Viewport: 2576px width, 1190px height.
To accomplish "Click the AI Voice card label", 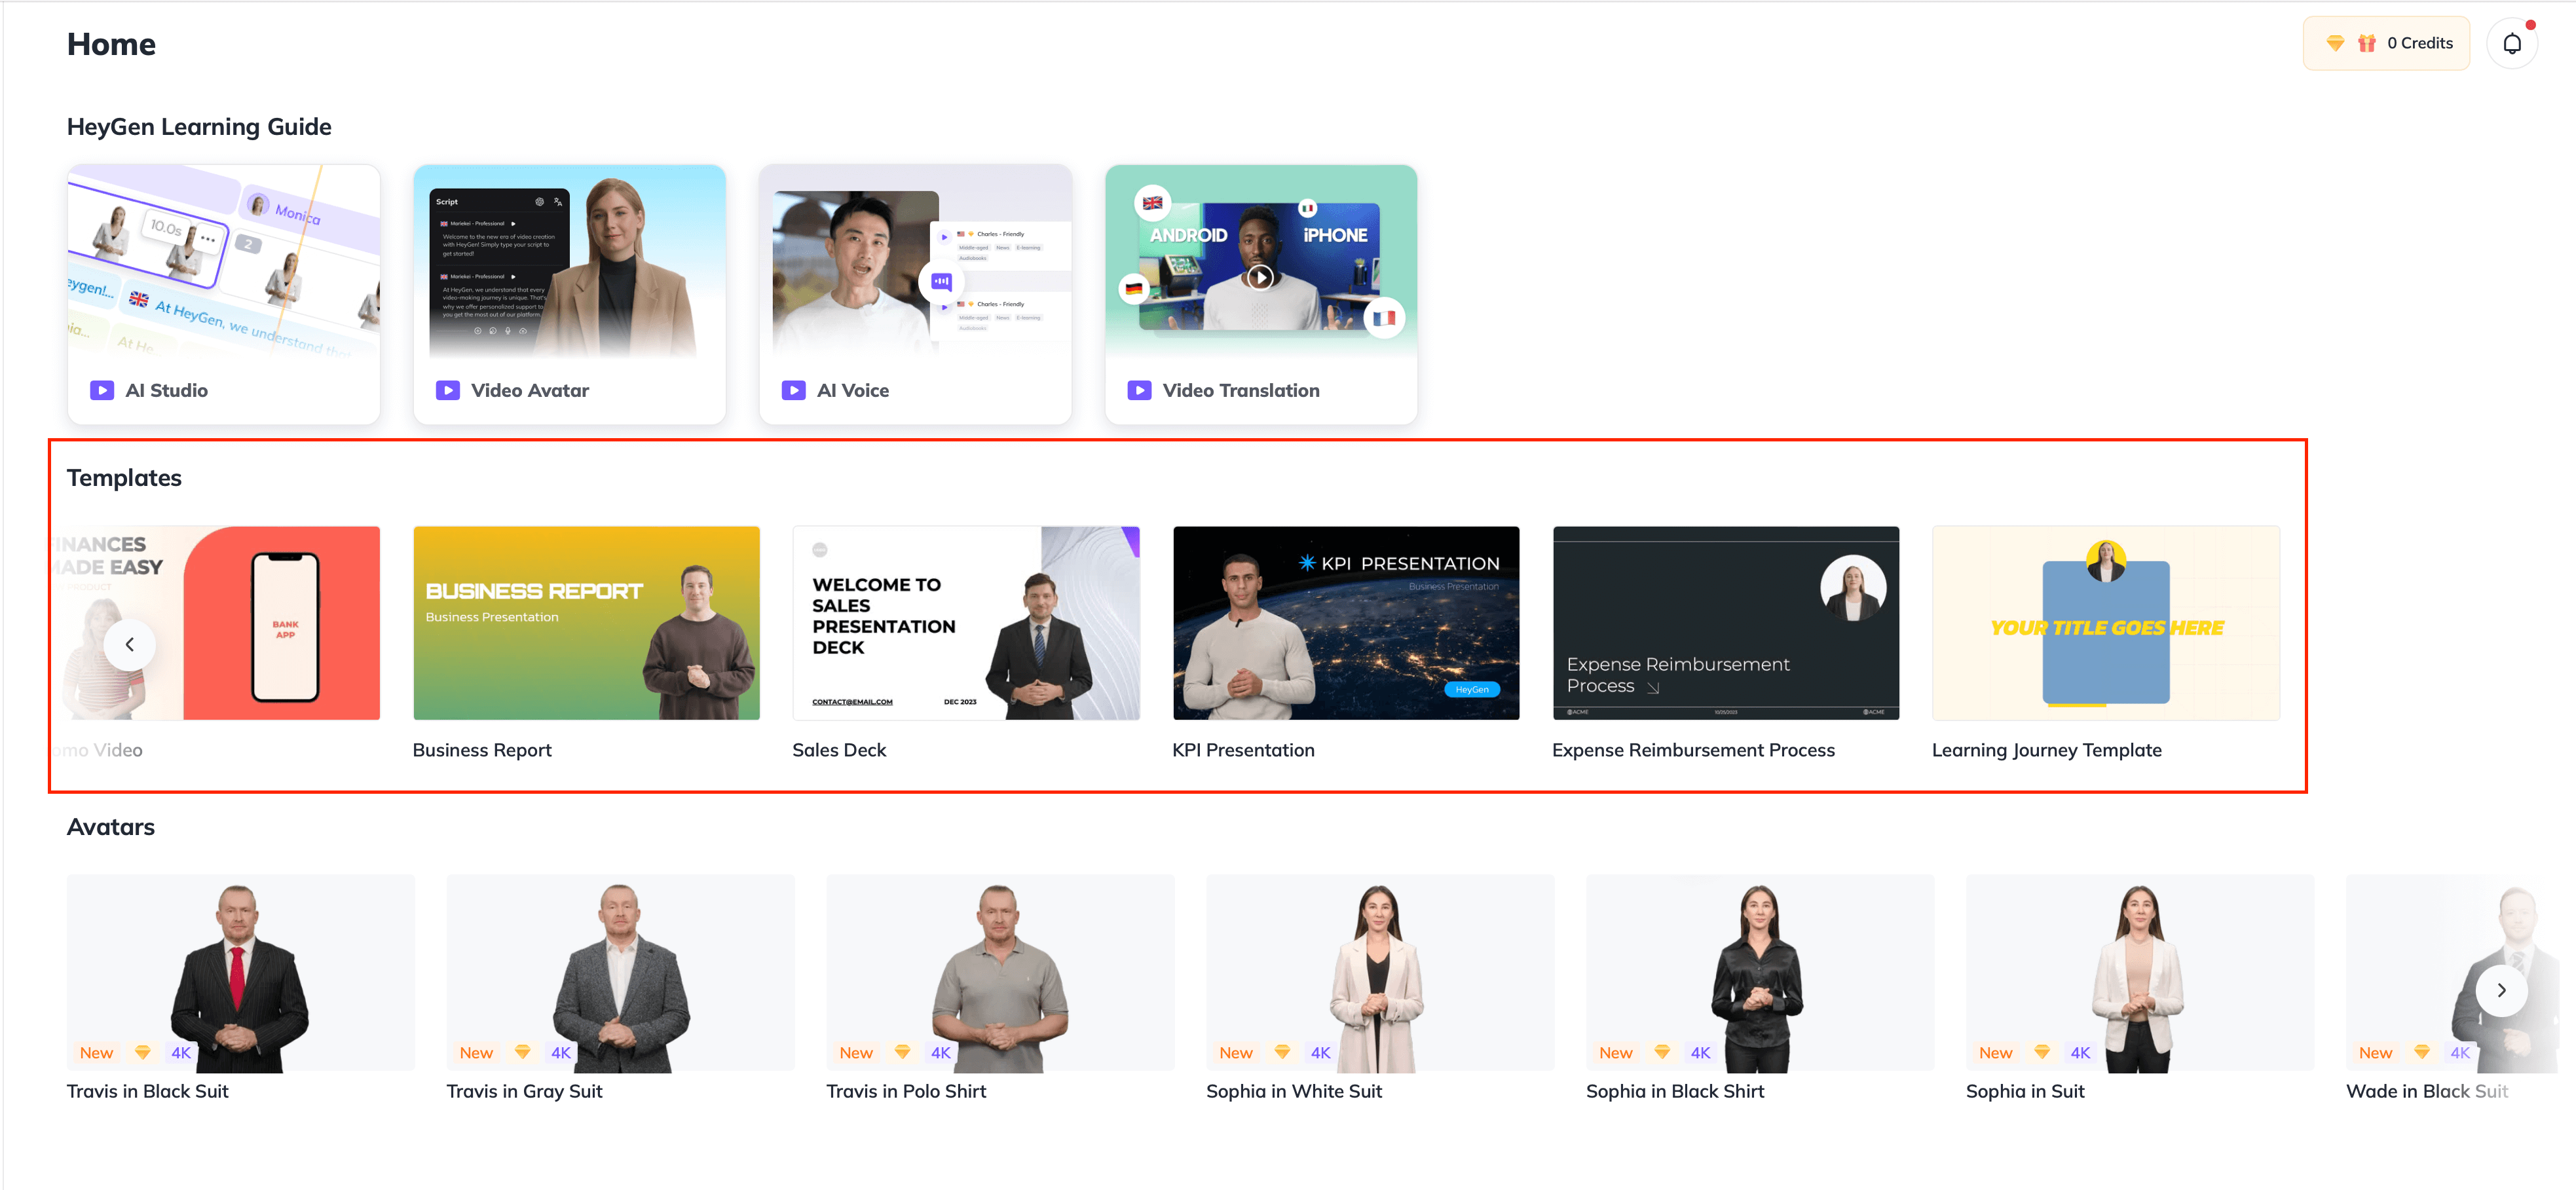I will [x=853, y=390].
